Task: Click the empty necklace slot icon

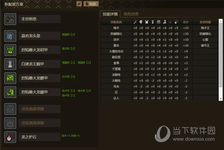Action: [10, 109]
